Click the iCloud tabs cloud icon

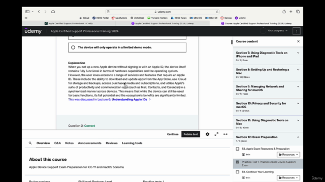pos(53,12)
